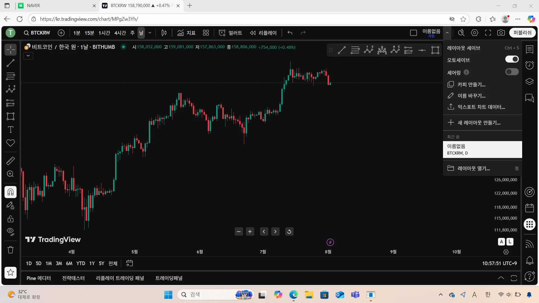Open the magnet mode tool
Screen dimensions: 539x303
[x=10, y=192]
